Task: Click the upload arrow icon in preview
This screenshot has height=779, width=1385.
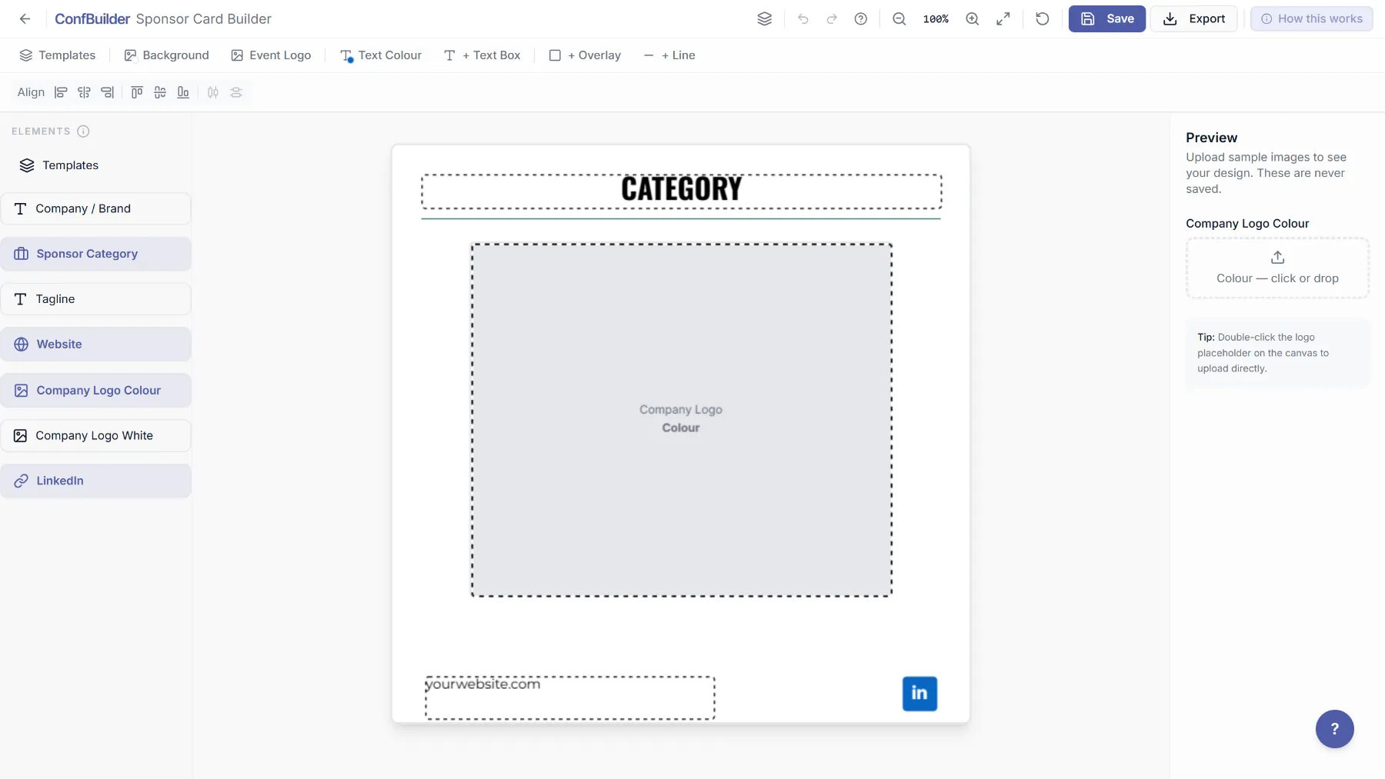Action: pos(1278,258)
